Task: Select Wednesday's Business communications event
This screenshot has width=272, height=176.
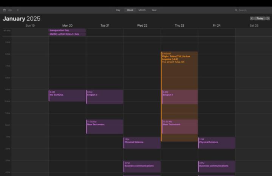Action: pyautogui.click(x=142, y=167)
